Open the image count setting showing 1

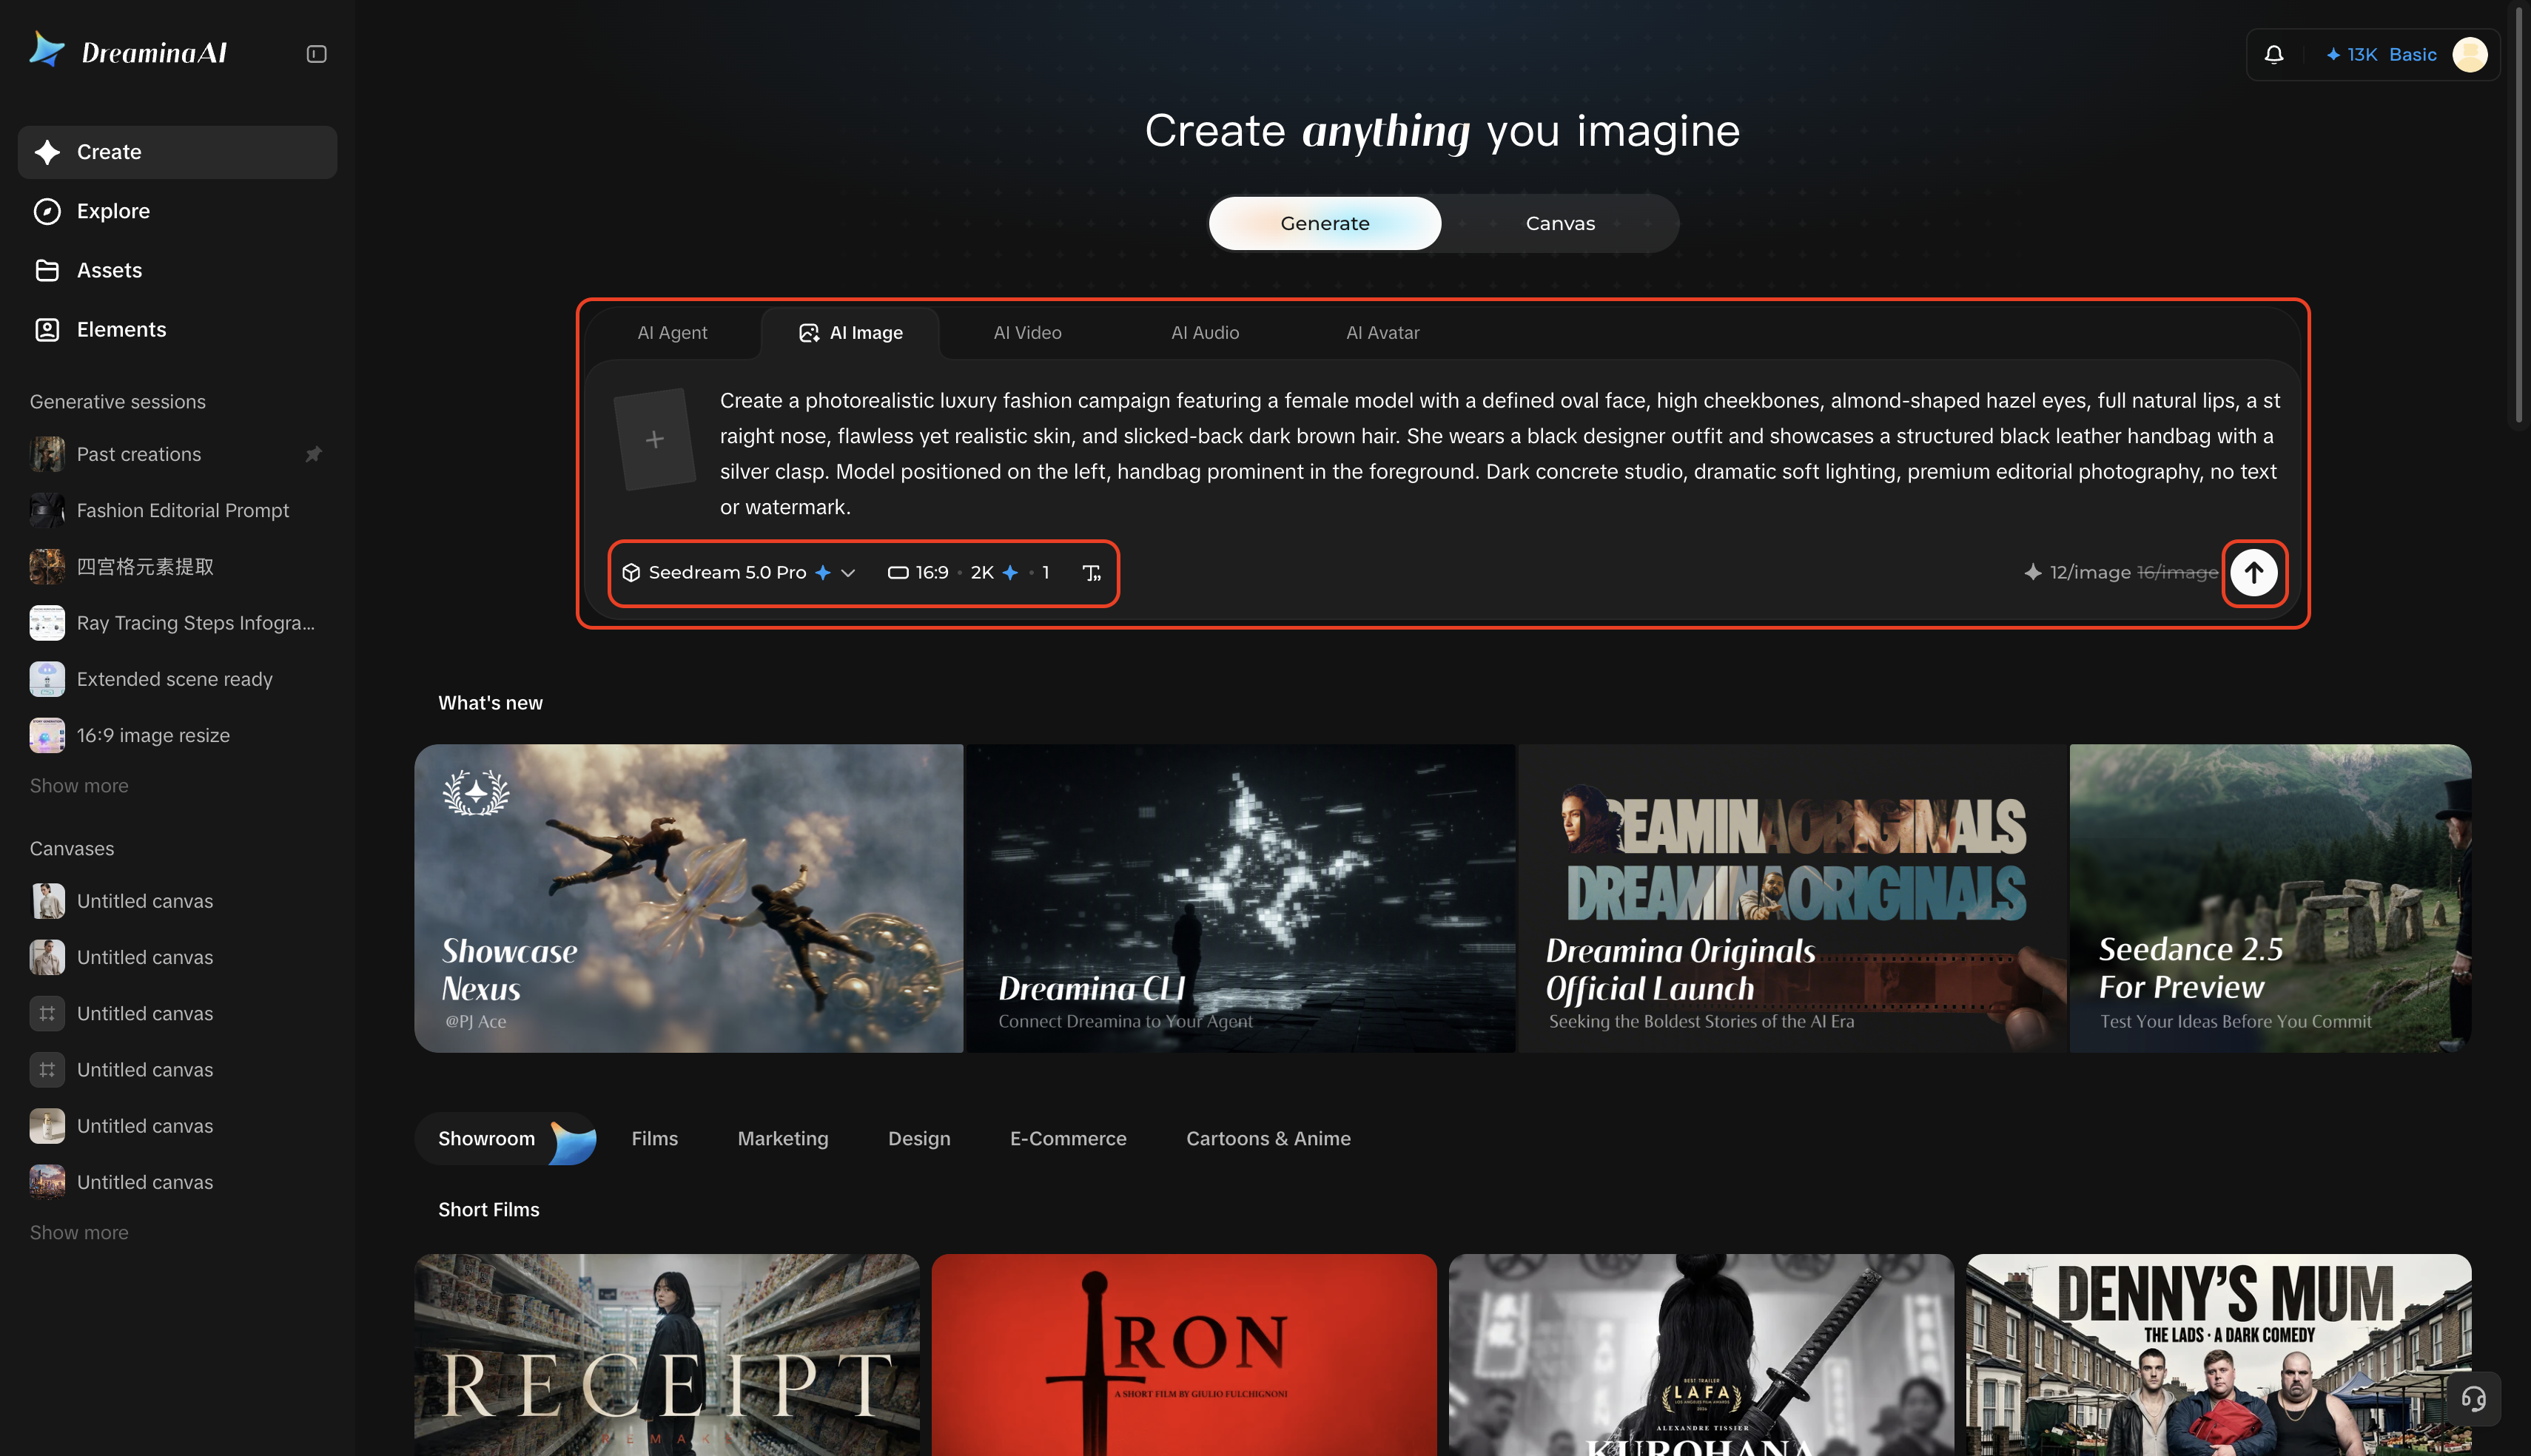1045,573
